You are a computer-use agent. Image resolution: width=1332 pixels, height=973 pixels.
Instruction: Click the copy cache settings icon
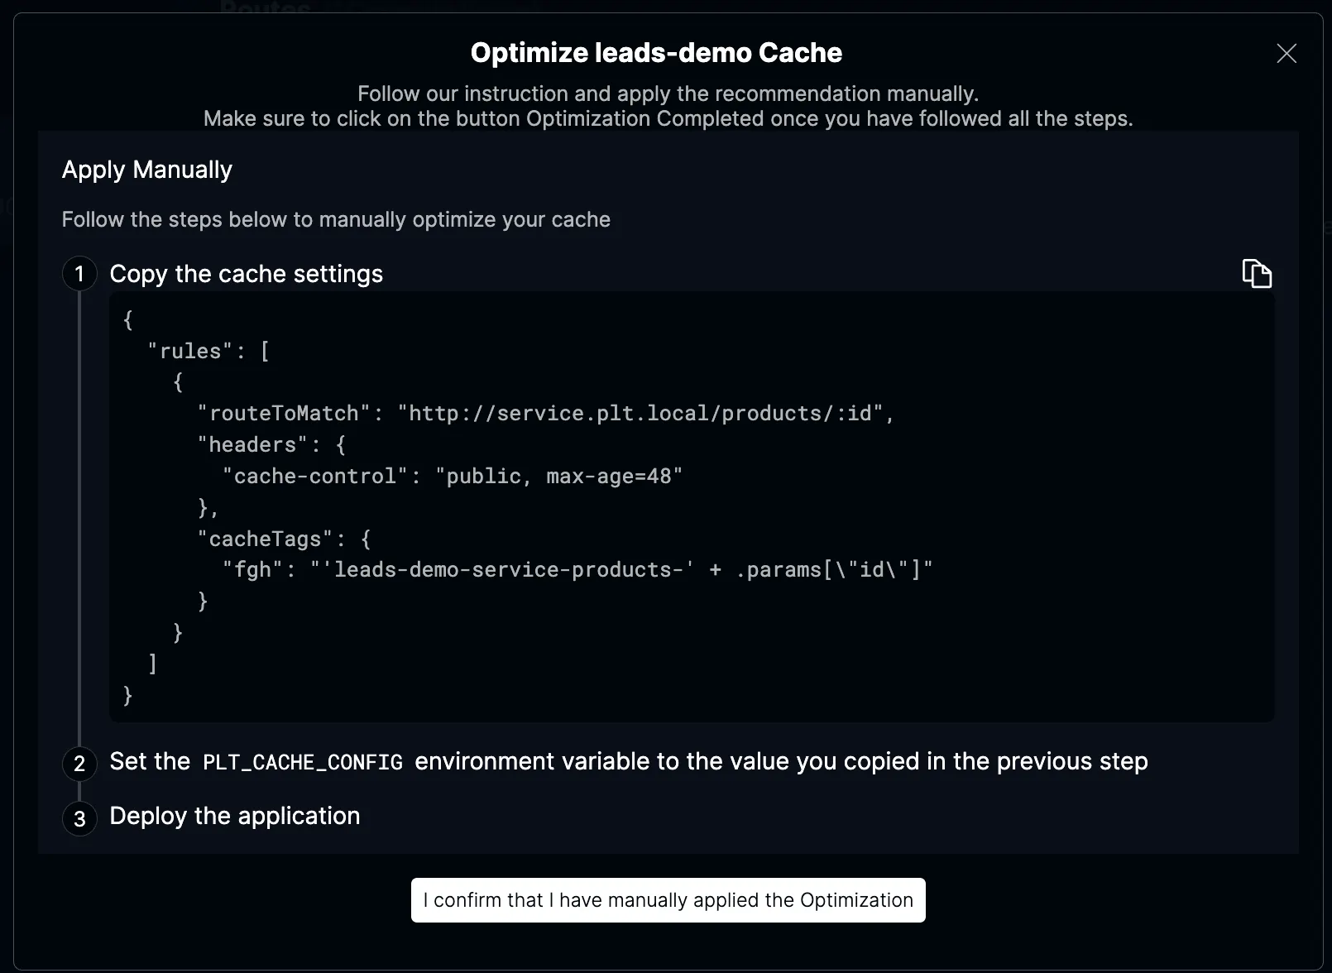click(x=1256, y=273)
